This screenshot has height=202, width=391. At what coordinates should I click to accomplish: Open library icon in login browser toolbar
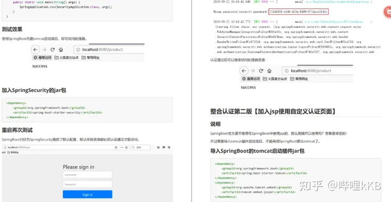pos(159,147)
